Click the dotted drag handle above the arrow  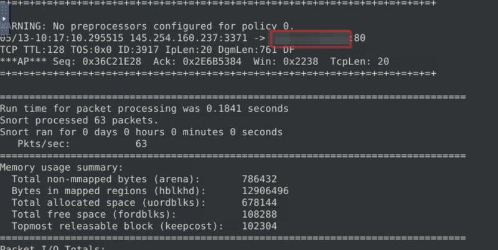point(4,10)
